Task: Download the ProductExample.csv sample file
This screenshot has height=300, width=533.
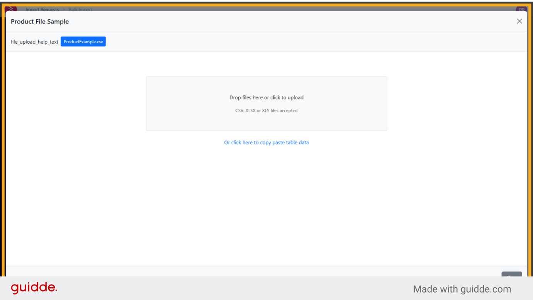Action: pos(83,42)
